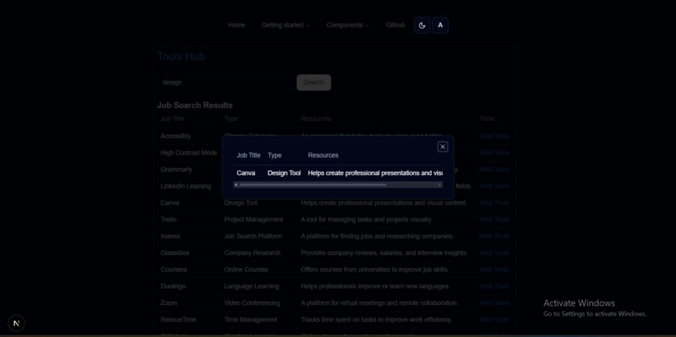Open Web Tools link for Coursera
676x337 pixels.
click(x=494, y=269)
